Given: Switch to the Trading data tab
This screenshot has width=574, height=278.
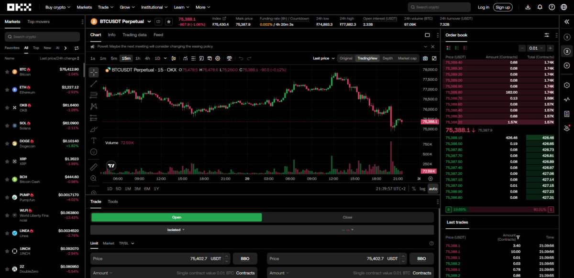Looking at the screenshot, I should click(134, 35).
